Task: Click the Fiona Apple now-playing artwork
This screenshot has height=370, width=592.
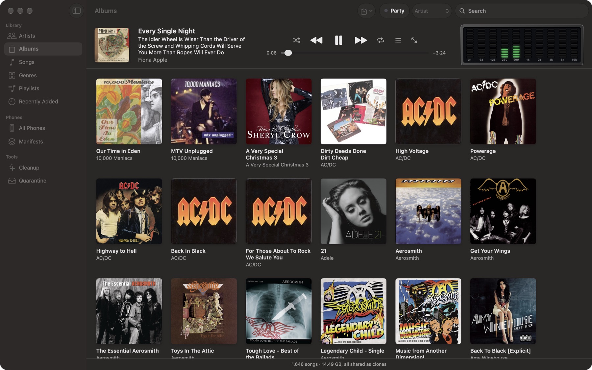Action: 112,45
